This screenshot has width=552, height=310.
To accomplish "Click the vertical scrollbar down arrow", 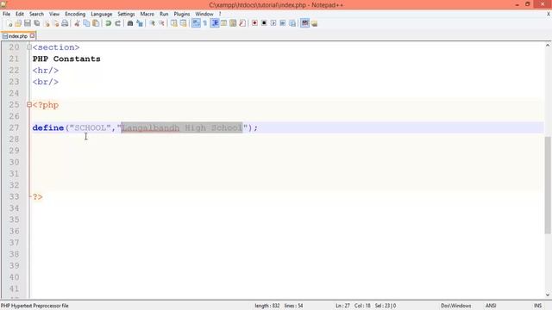I will click(x=548, y=294).
